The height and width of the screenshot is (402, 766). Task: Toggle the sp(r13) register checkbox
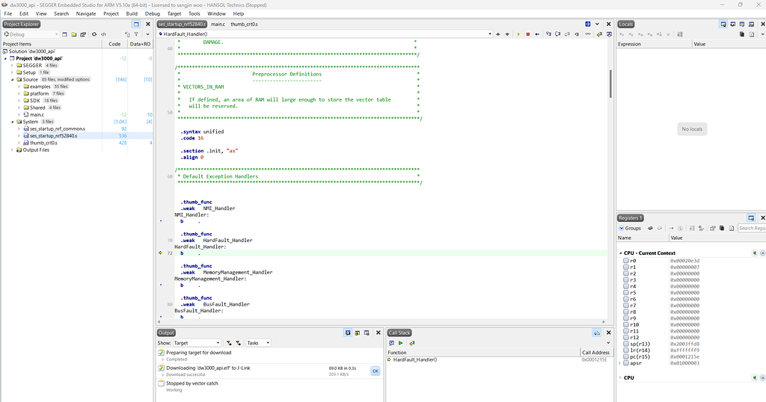coord(626,344)
